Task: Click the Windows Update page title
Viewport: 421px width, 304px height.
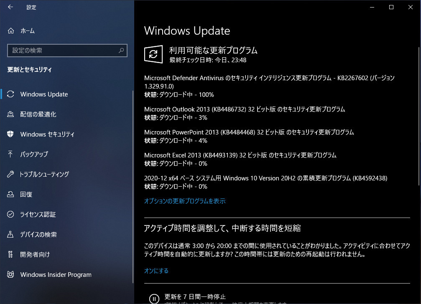Action: pos(187,30)
